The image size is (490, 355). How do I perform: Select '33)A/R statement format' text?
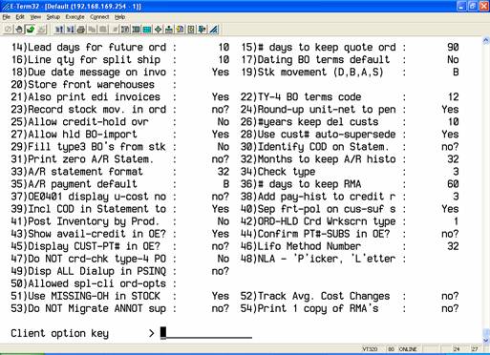[x=77, y=171]
